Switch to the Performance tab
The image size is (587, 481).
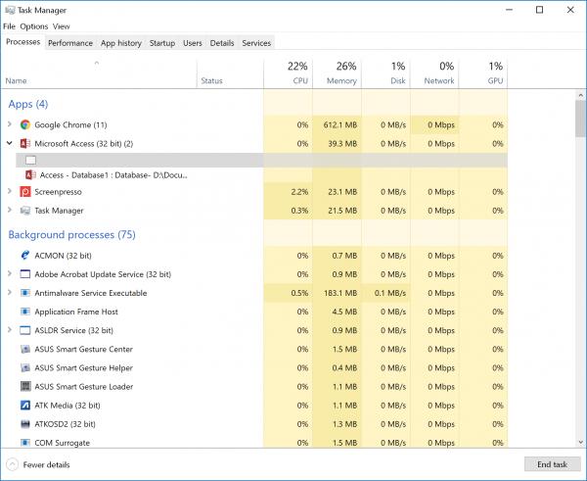click(x=70, y=43)
